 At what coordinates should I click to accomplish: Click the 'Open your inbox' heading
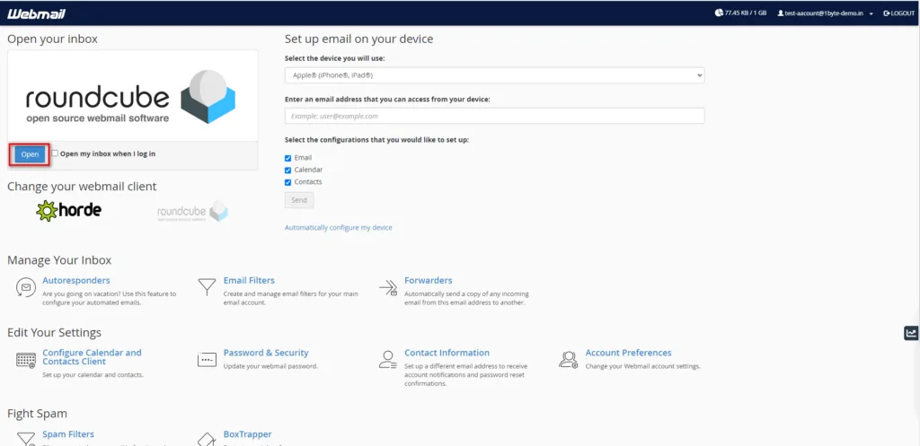[x=52, y=39]
